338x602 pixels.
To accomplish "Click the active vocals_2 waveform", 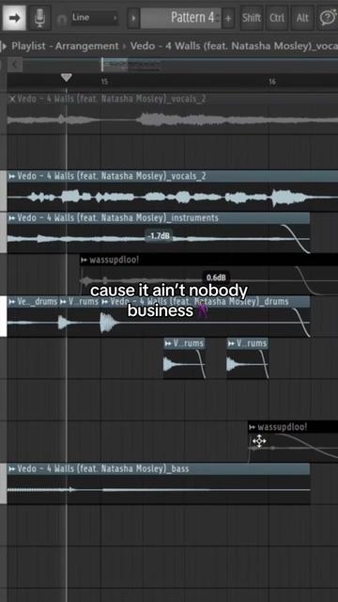I will point(173,197).
